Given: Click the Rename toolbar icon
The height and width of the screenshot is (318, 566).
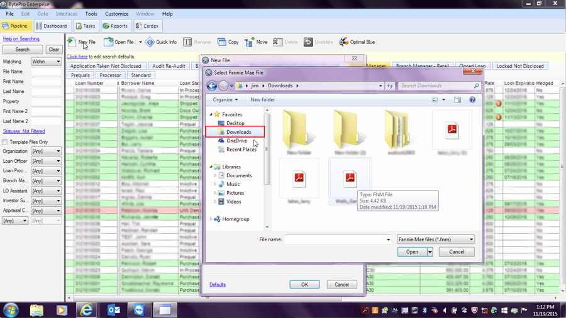Looking at the screenshot, I should (187, 42).
